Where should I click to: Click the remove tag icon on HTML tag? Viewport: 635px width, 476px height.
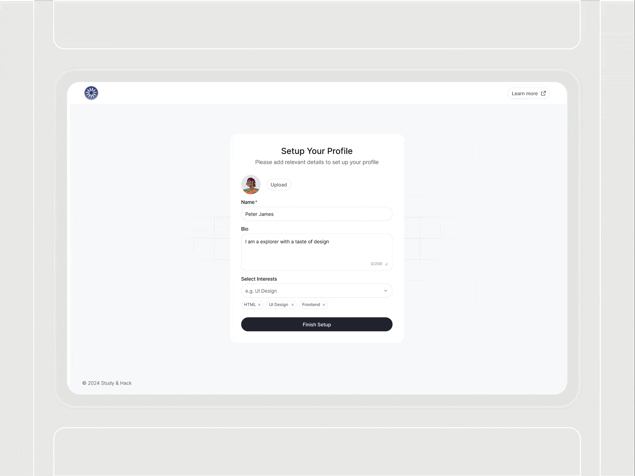click(x=259, y=305)
